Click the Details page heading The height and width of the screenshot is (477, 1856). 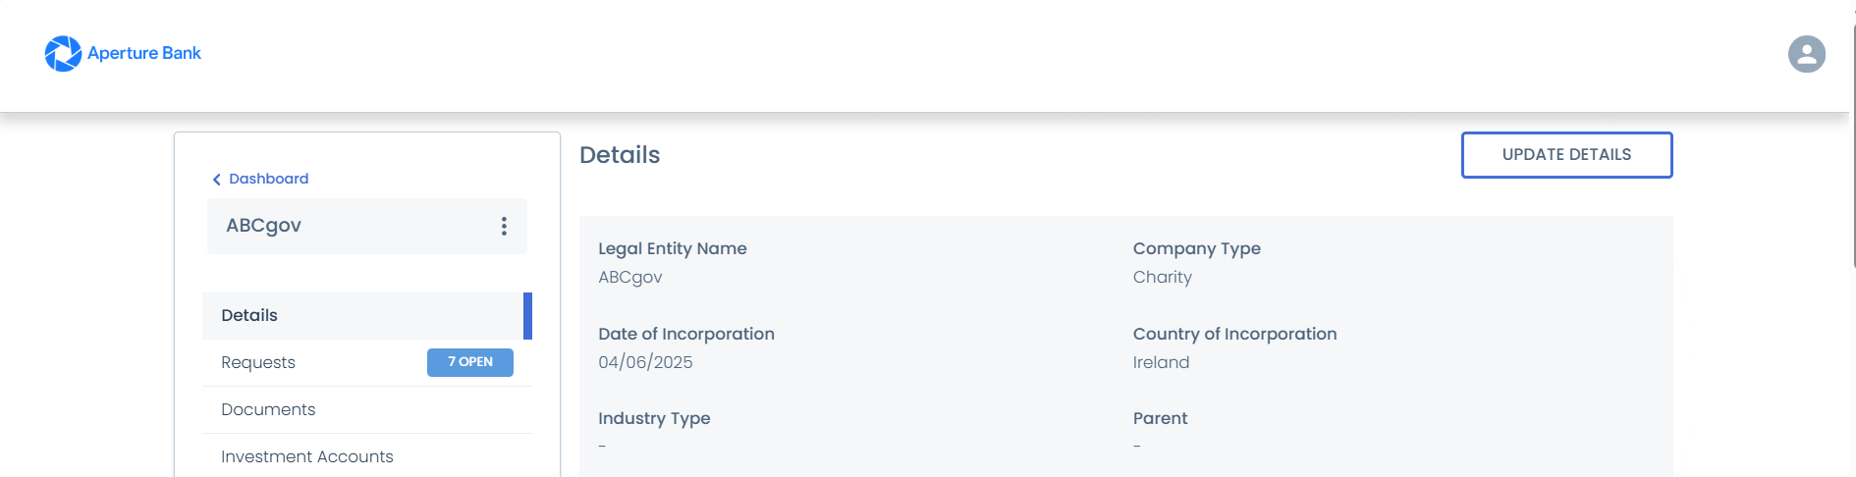pyautogui.click(x=620, y=155)
